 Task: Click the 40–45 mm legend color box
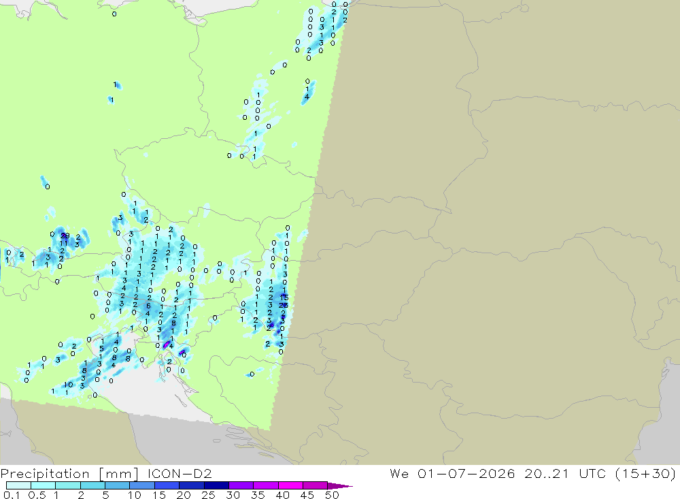coord(290,485)
